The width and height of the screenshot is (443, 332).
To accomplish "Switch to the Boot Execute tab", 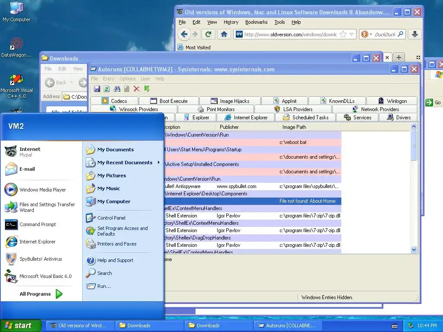I will 169,101.
